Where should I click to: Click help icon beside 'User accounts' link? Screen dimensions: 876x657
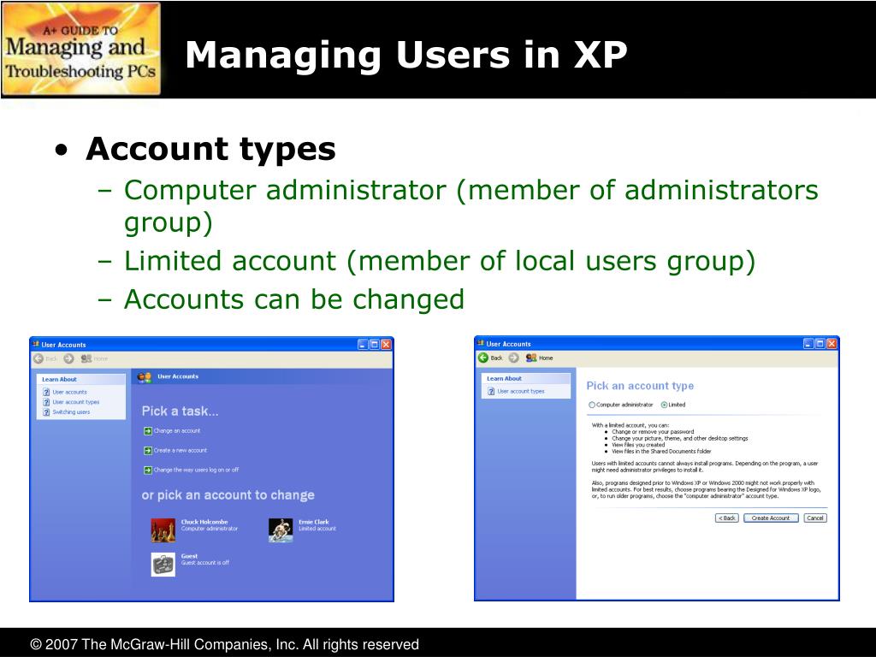click(46, 392)
